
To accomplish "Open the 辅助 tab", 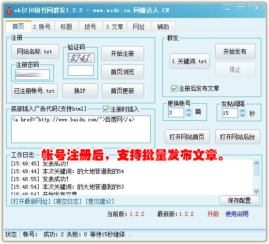I will (x=163, y=27).
